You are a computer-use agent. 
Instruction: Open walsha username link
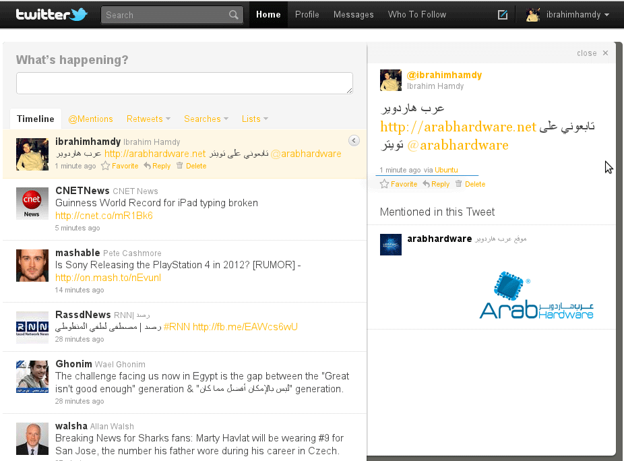[71, 426]
